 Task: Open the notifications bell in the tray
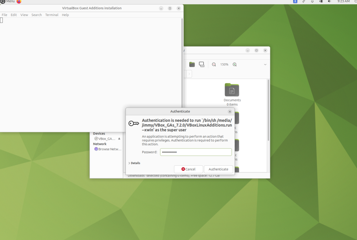click(x=312, y=1)
